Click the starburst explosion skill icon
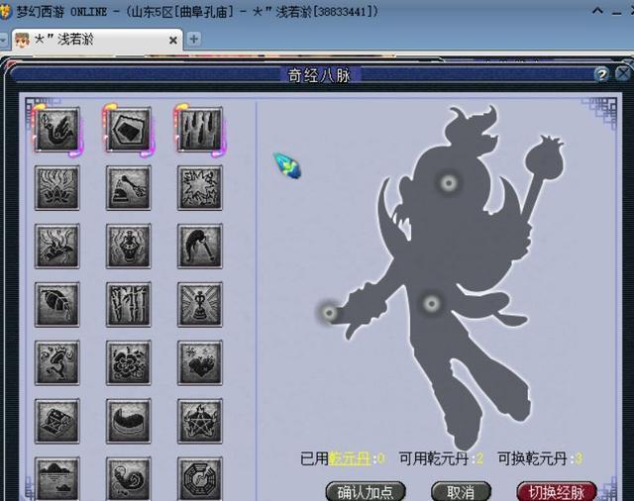 coord(200,188)
